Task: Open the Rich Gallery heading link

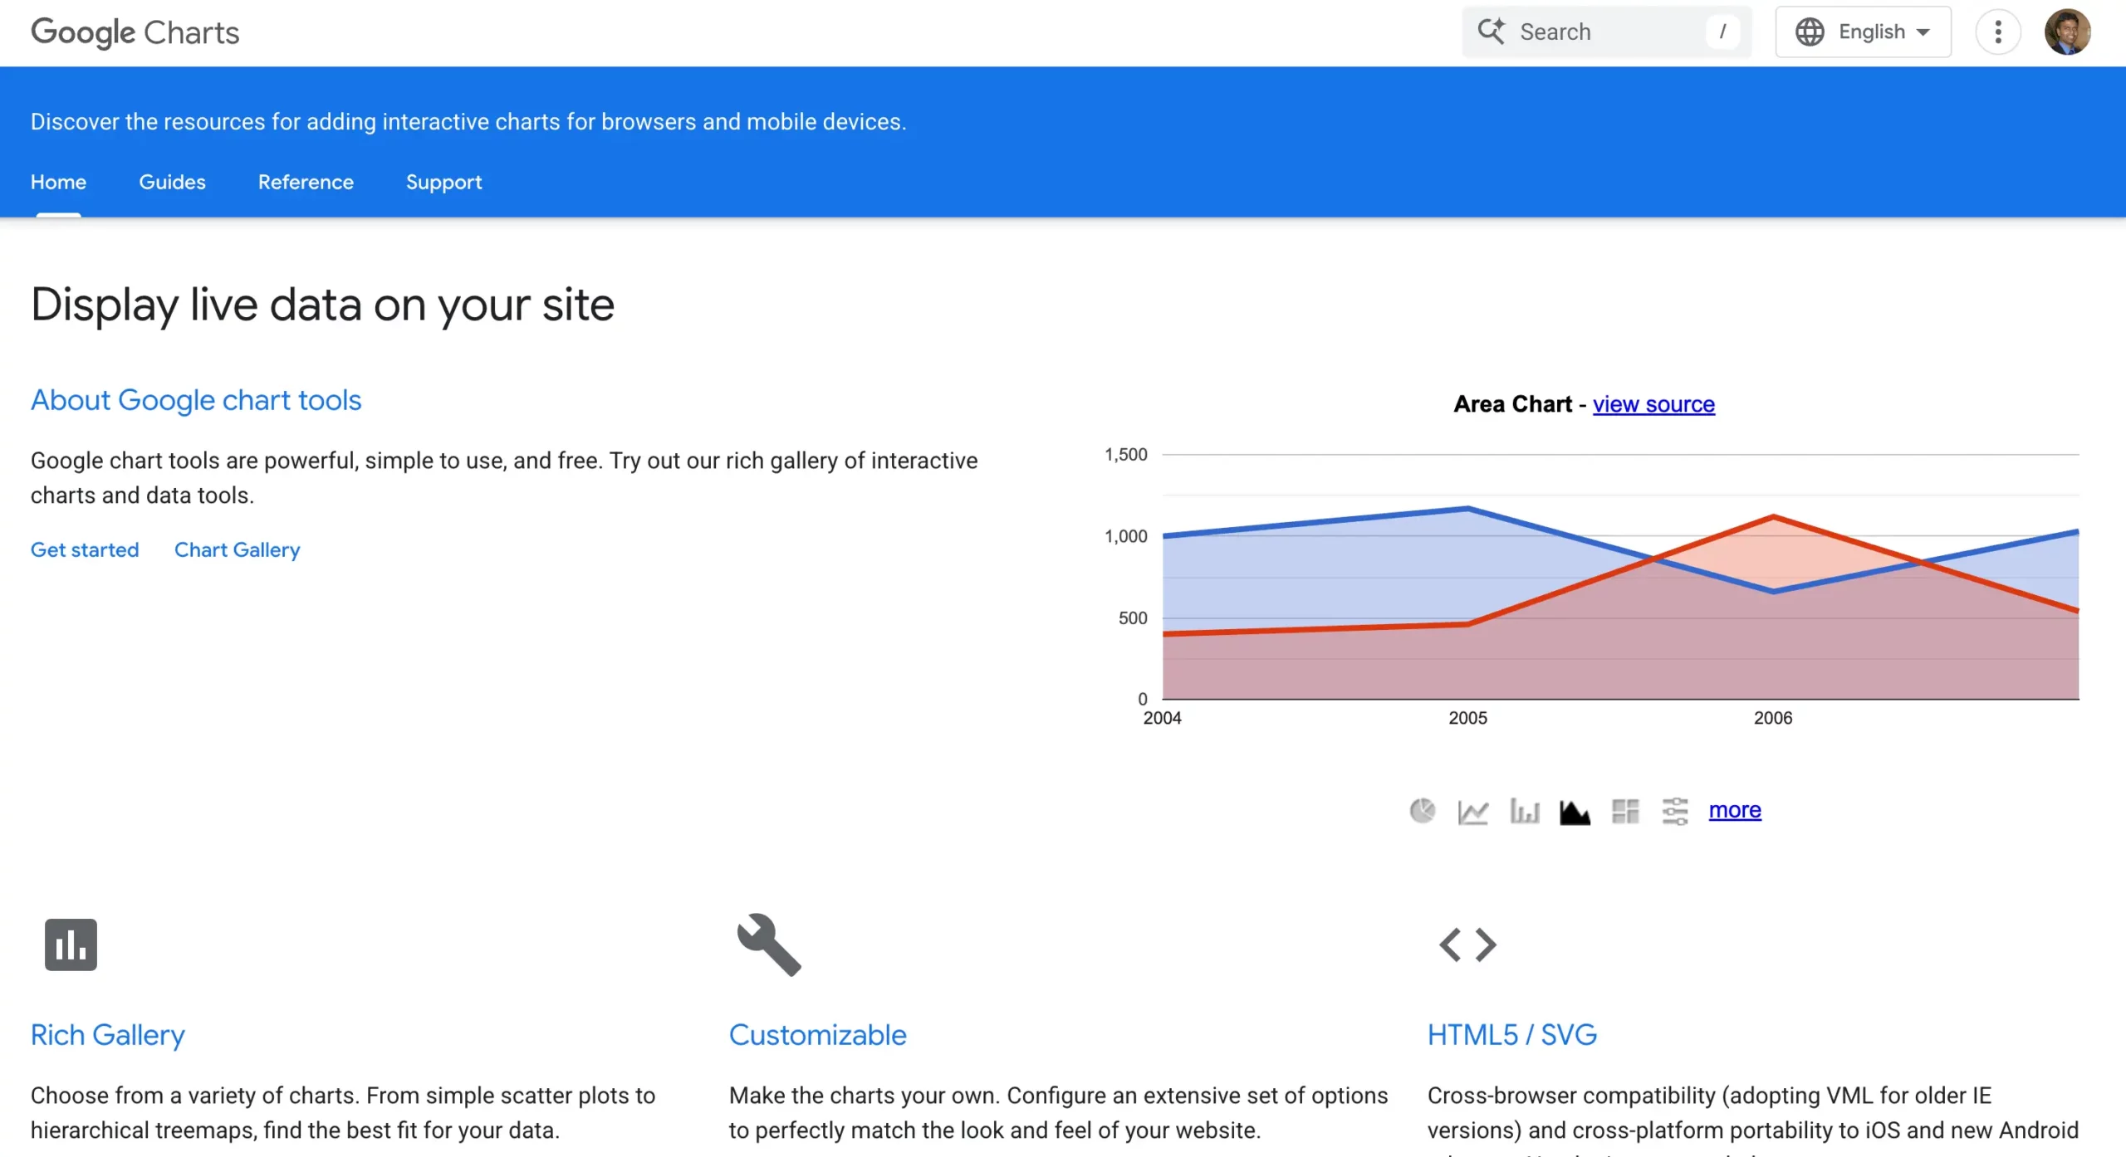Action: coord(108,1035)
